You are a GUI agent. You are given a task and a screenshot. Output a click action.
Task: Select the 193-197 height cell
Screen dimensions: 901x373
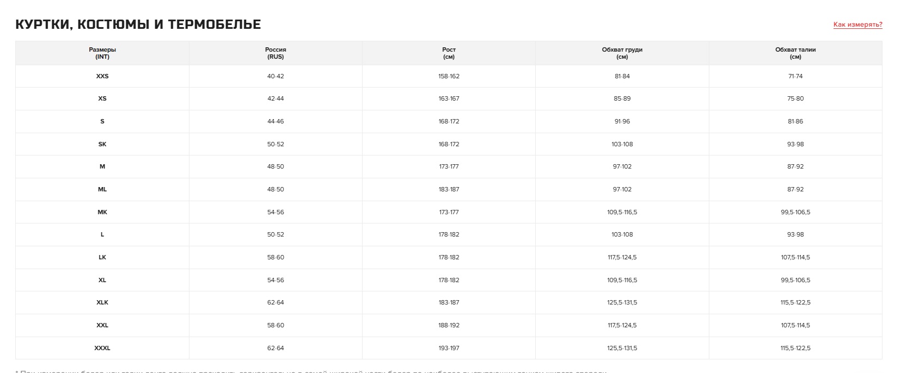449,348
